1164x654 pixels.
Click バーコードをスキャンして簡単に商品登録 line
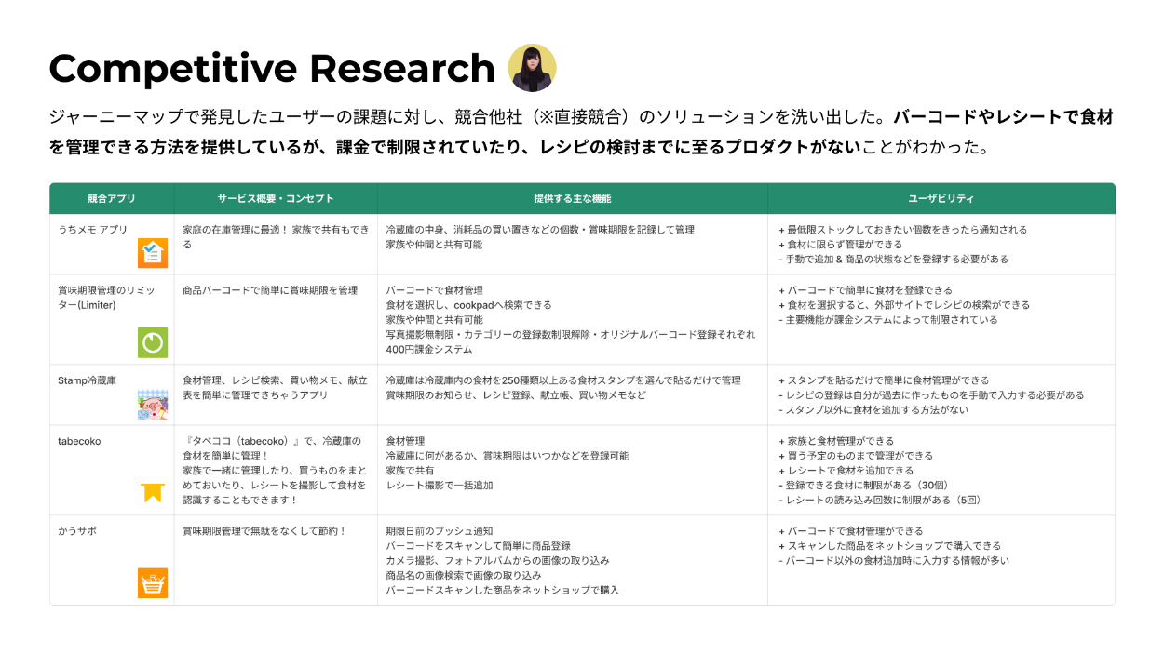tap(478, 546)
